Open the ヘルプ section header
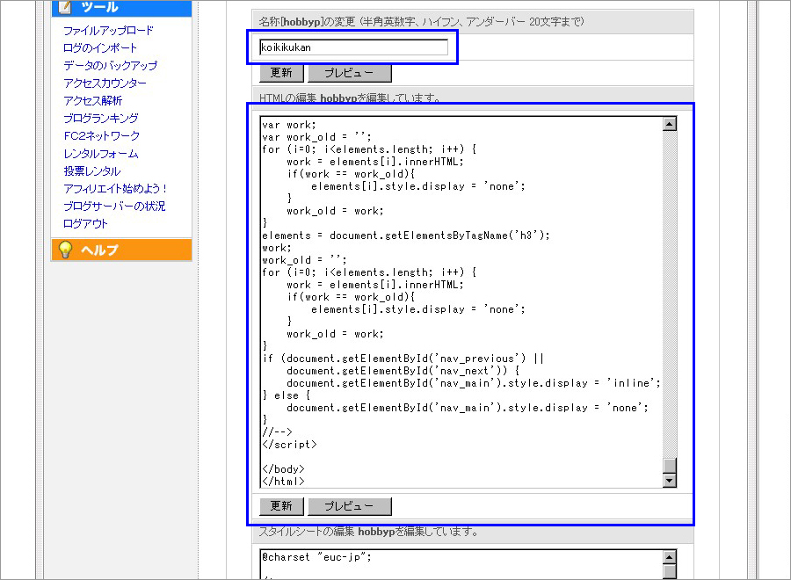 pos(121,250)
